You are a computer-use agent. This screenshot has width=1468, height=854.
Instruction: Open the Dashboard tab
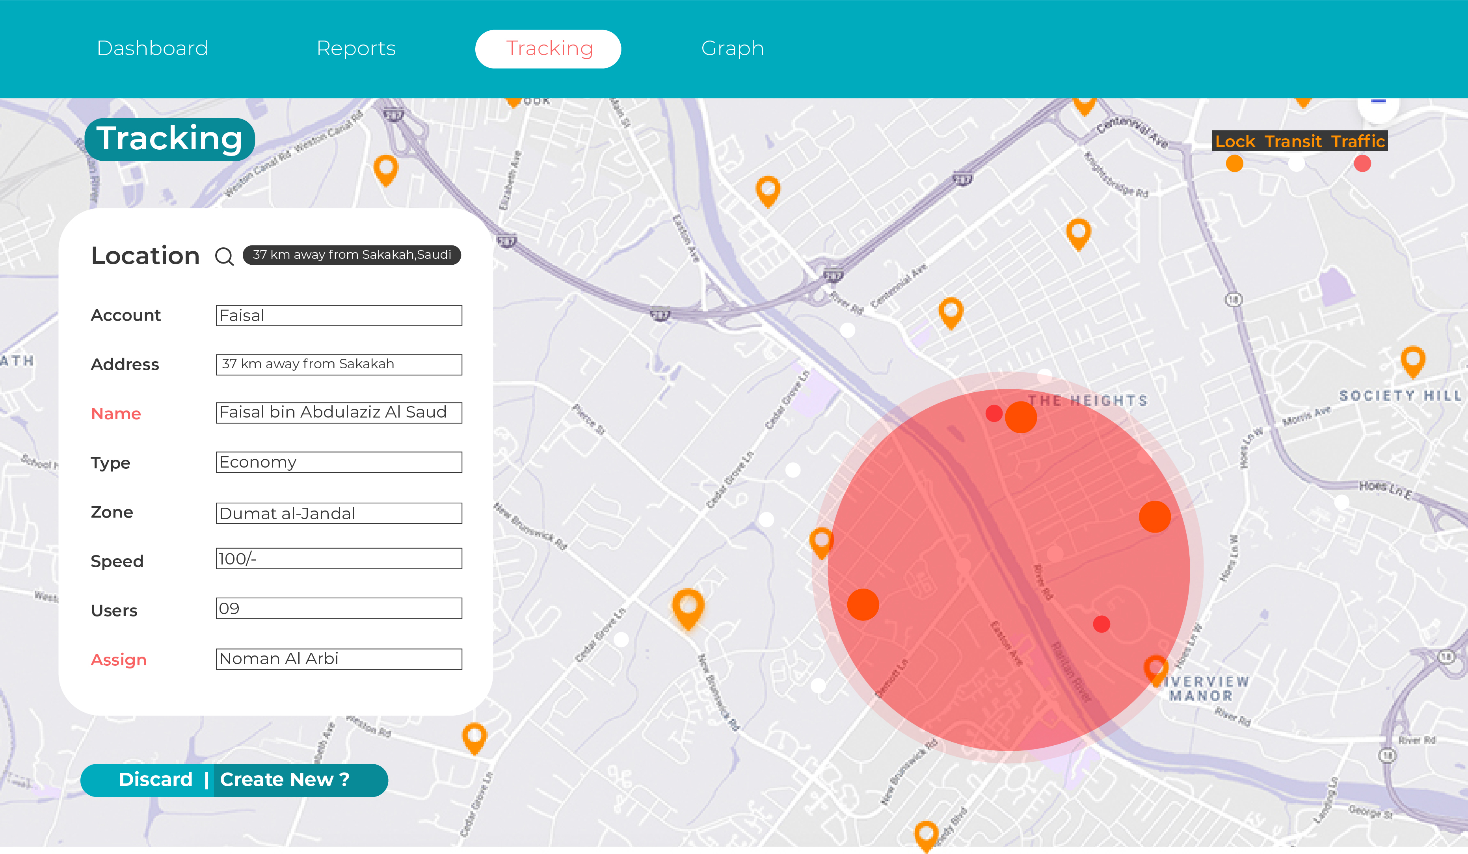point(152,48)
